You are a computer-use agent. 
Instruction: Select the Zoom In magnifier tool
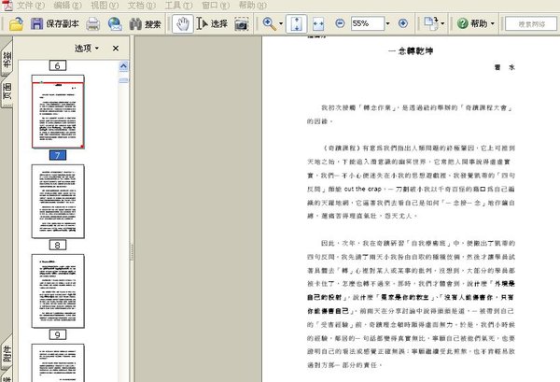pyautogui.click(x=270, y=24)
